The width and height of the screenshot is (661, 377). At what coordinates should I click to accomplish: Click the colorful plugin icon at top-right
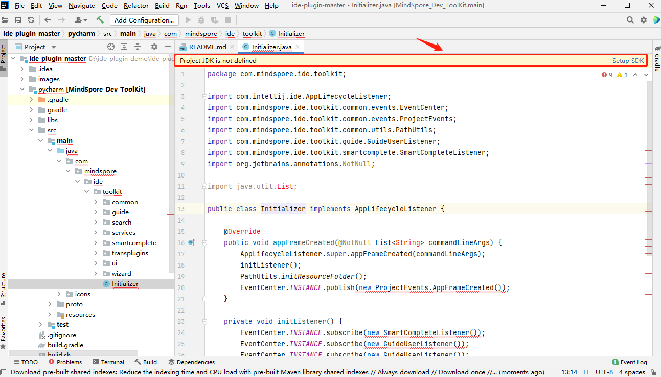pos(656,20)
